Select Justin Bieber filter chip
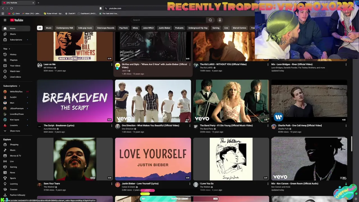The height and width of the screenshot is (202, 359). coord(164,28)
